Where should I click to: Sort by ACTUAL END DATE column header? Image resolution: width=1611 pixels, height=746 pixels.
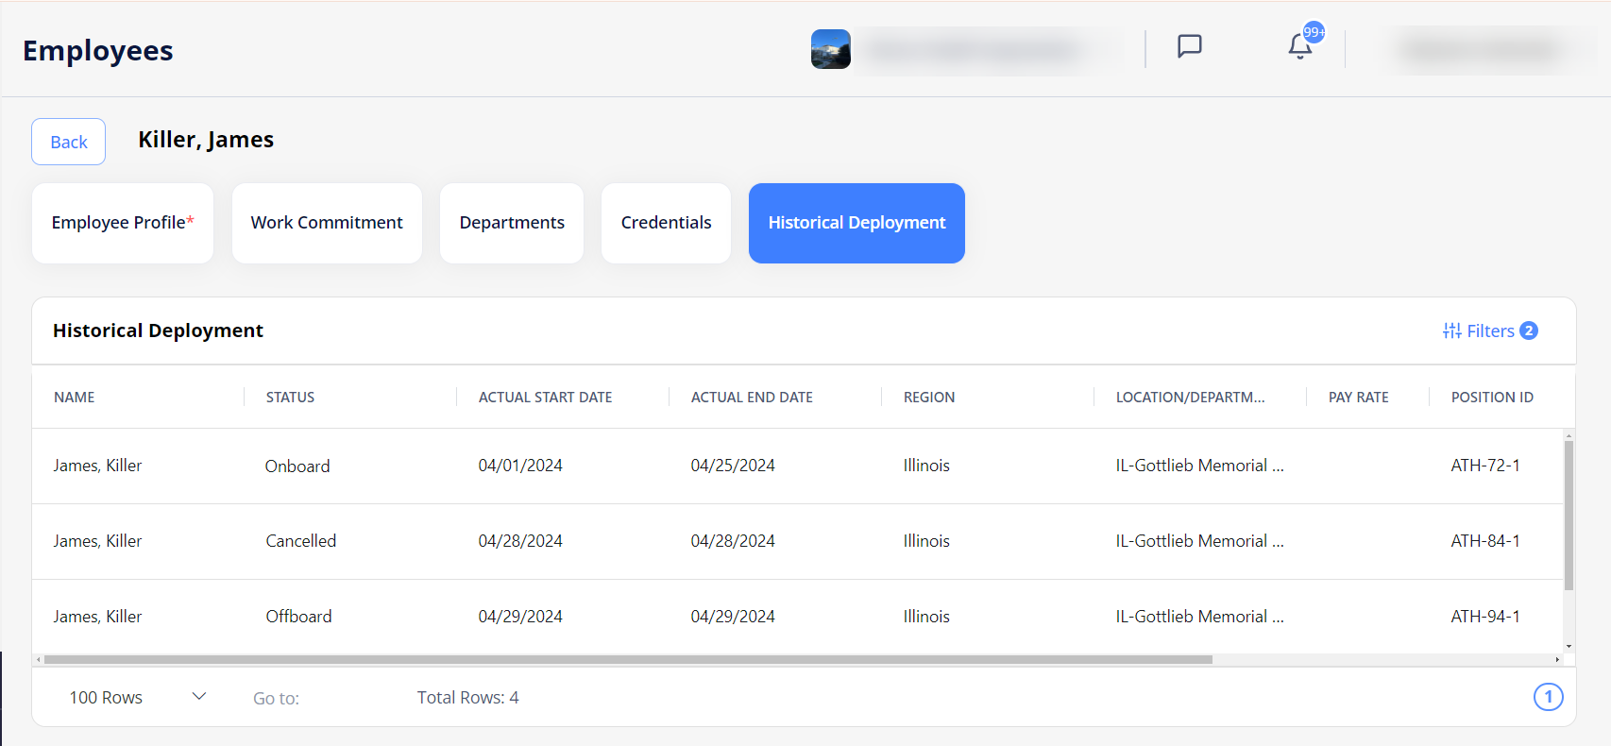(752, 397)
